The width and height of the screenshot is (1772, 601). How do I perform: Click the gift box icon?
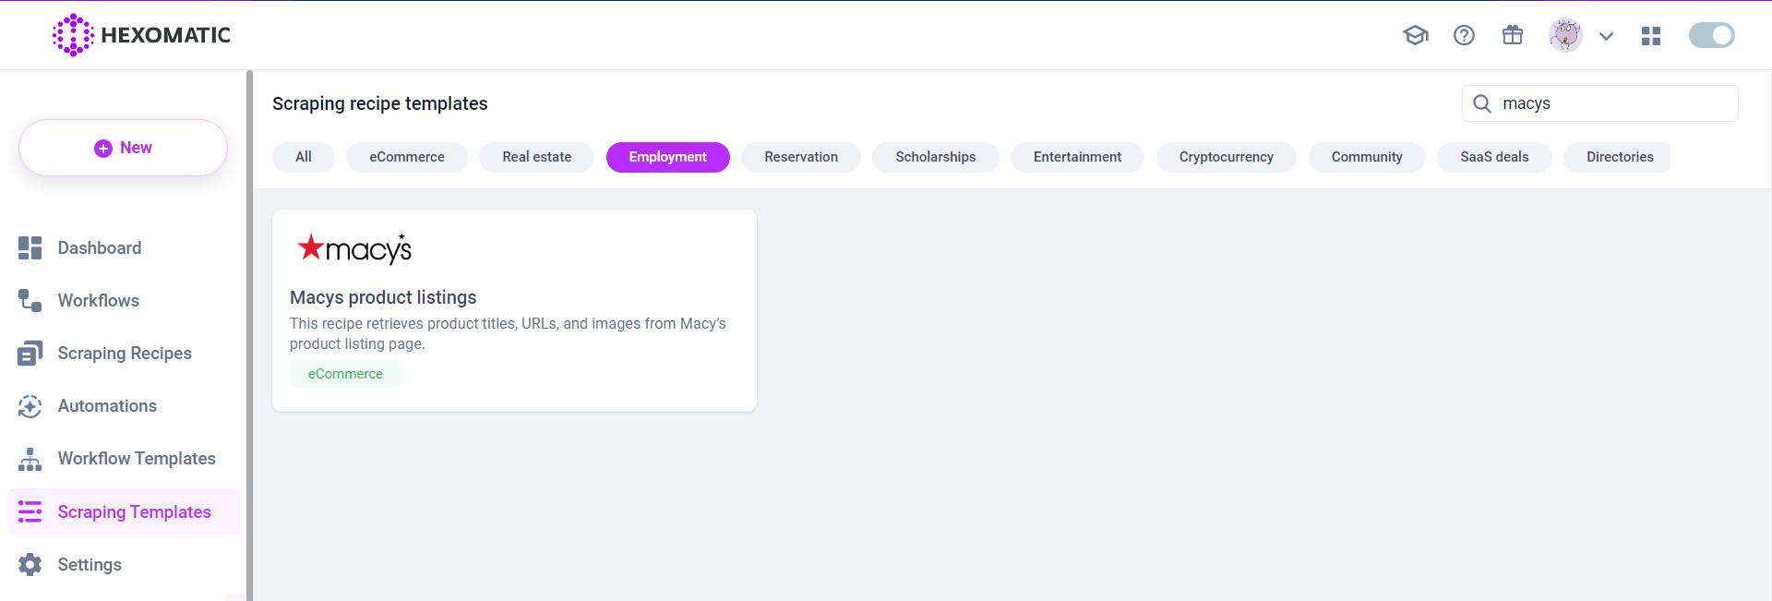click(1512, 35)
